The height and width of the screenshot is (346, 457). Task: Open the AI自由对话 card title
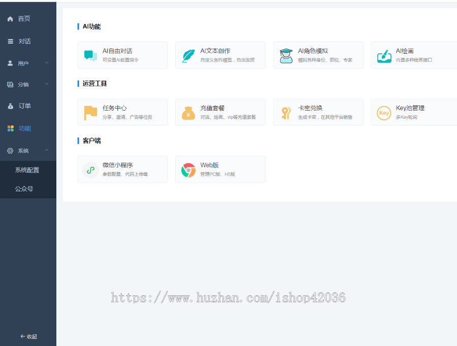[x=117, y=51]
